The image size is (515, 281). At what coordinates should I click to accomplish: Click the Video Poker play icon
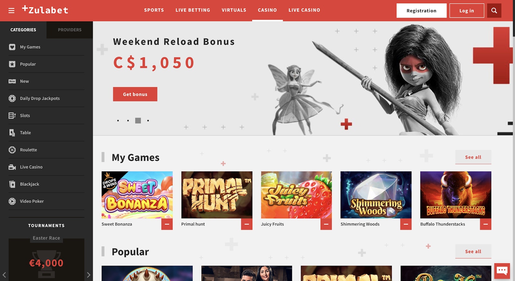tap(12, 201)
